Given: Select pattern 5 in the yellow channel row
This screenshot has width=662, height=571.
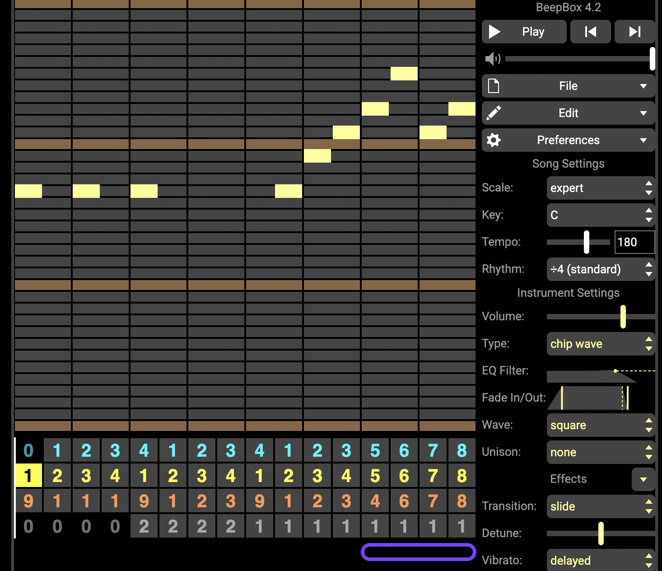Looking at the screenshot, I should click(375, 476).
